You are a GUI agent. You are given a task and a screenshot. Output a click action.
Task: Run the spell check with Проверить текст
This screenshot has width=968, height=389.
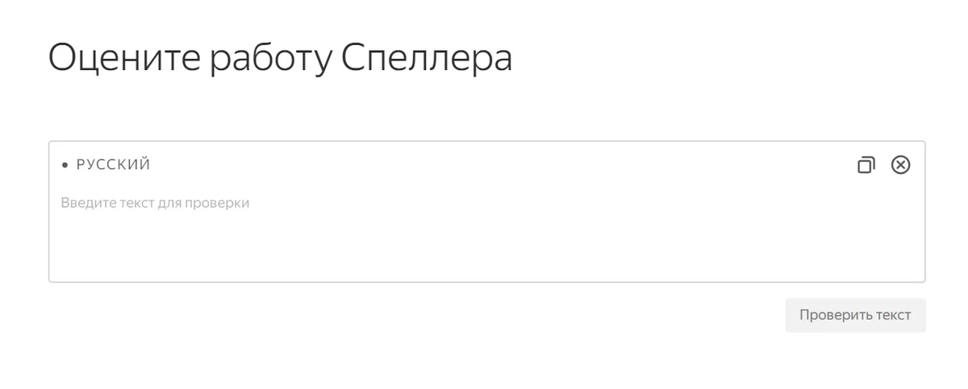pyautogui.click(x=855, y=315)
